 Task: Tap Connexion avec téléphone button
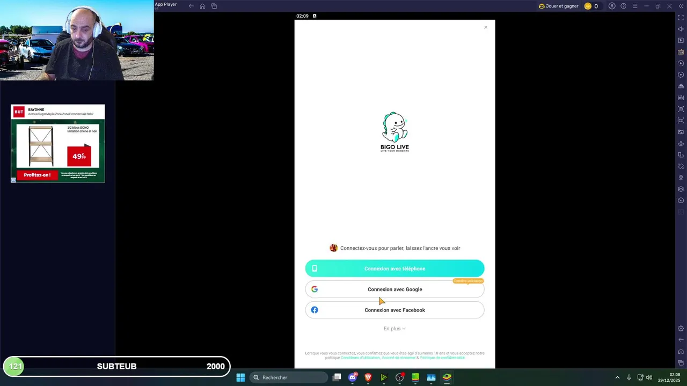(x=394, y=269)
